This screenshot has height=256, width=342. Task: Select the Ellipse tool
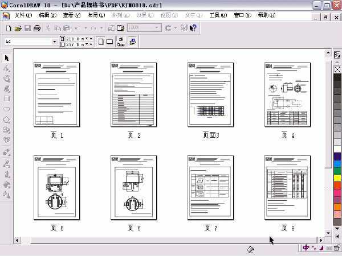pyautogui.click(x=6, y=109)
